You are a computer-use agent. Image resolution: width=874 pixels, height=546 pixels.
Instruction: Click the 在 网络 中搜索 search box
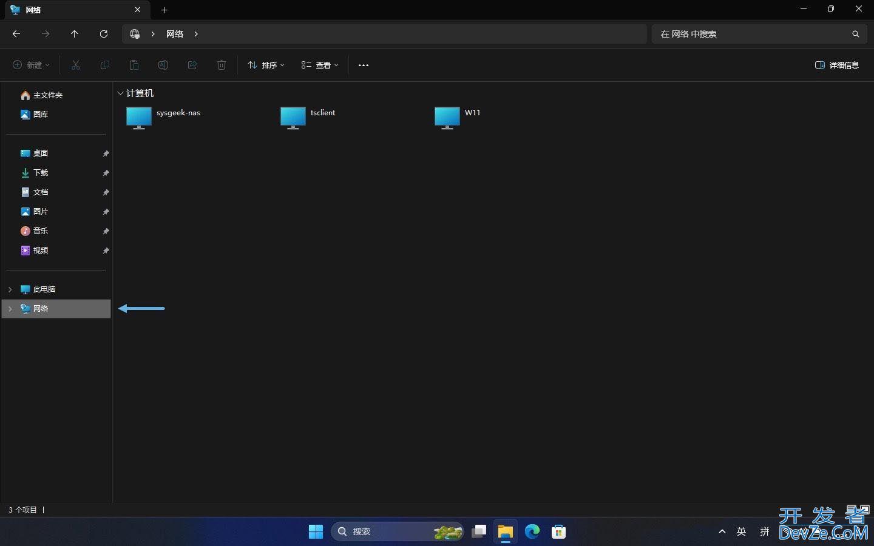759,34
